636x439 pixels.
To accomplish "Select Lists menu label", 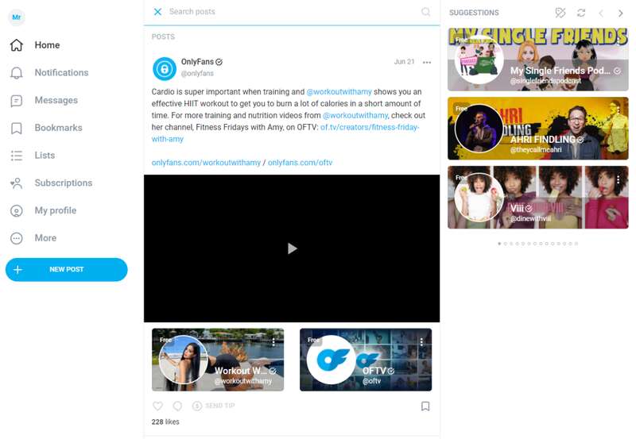I will 45,155.
